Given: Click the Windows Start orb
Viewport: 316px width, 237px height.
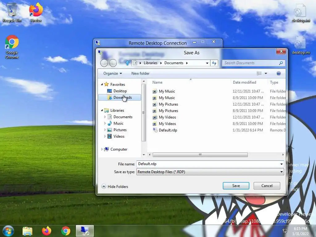Looking at the screenshot, I should coord(8,231).
